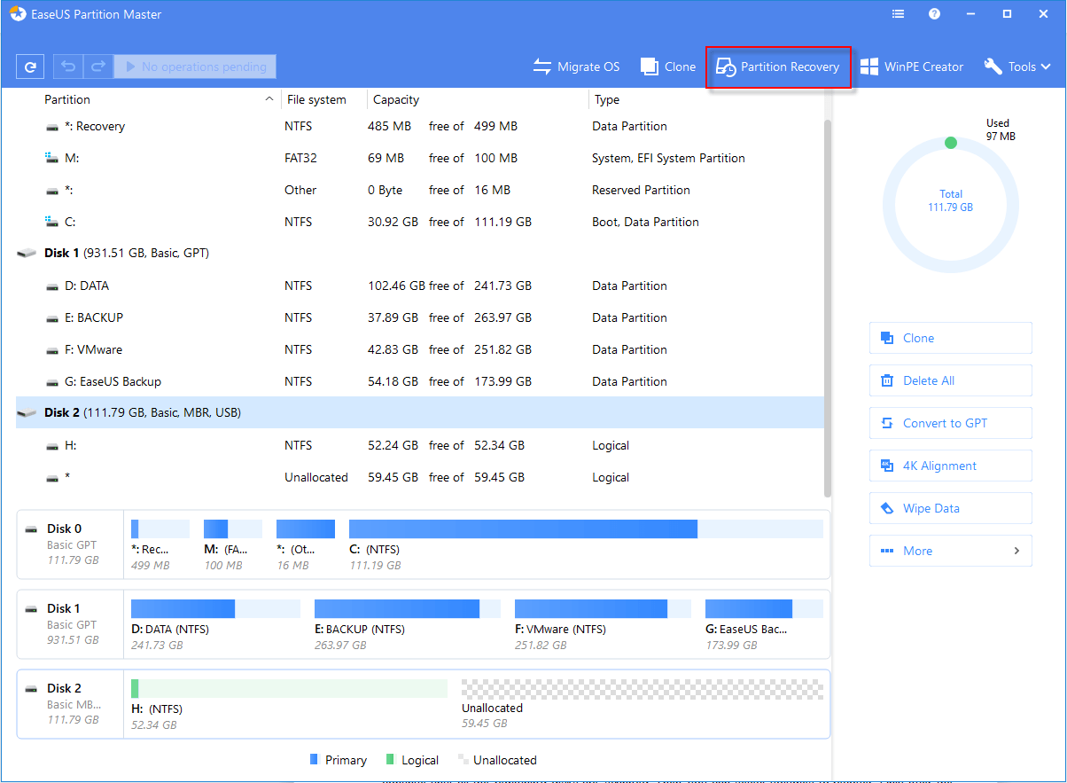Click the disk usage donut chart
This screenshot has width=1067, height=783.
pyautogui.click(x=950, y=206)
